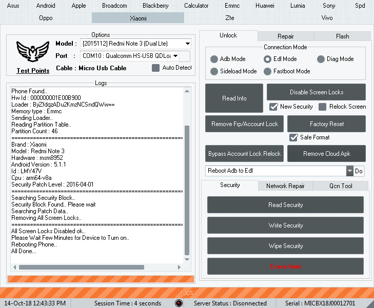Screen dimensions: 374x308
Task: Enable Auto Detect port checkbox
Action: [155, 68]
